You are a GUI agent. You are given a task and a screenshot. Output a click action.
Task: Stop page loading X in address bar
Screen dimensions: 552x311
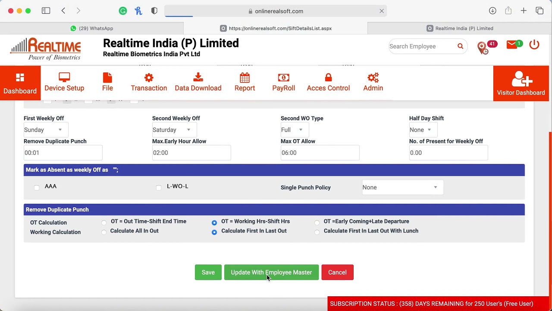(382, 11)
